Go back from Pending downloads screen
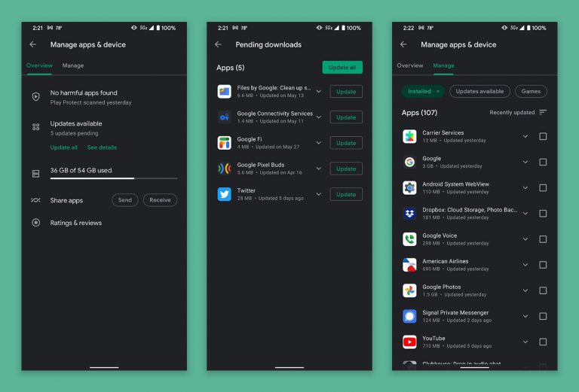Image resolution: width=579 pixels, height=392 pixels. tap(219, 44)
